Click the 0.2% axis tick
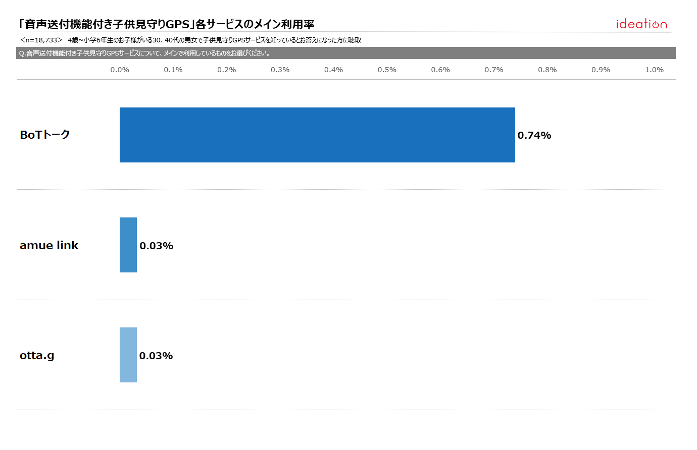This screenshot has width=697, height=450. 227,70
